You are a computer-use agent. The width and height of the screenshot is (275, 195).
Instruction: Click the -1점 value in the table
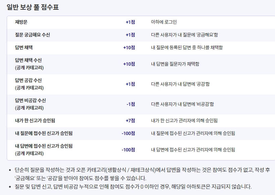(130, 103)
